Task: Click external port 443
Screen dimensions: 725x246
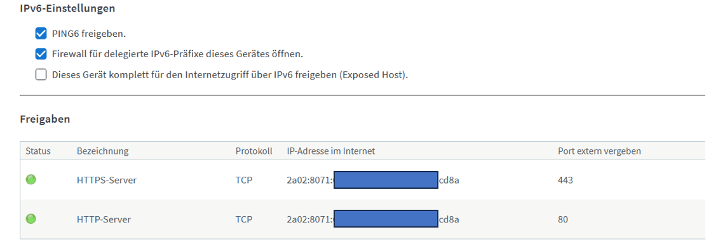Action: click(x=566, y=181)
